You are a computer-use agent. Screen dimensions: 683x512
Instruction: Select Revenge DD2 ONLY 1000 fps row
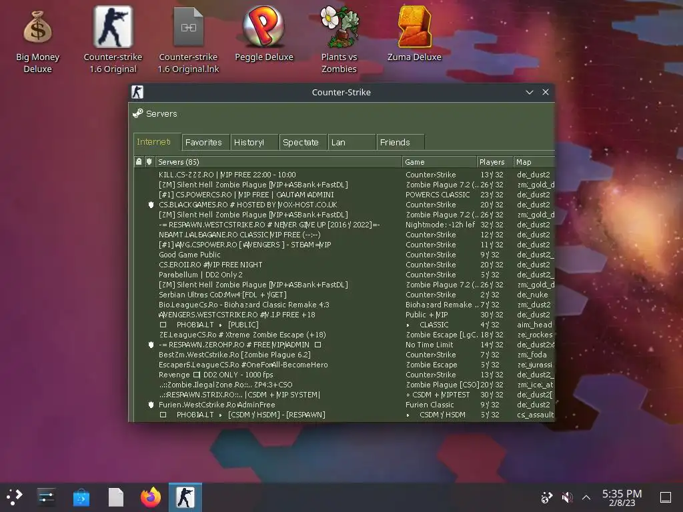(344, 375)
